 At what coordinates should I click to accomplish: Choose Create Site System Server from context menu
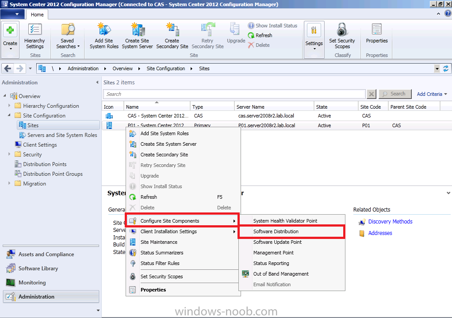point(183,144)
